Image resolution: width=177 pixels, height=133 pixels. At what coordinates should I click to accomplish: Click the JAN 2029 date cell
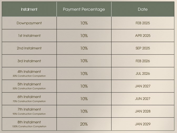[143, 124]
